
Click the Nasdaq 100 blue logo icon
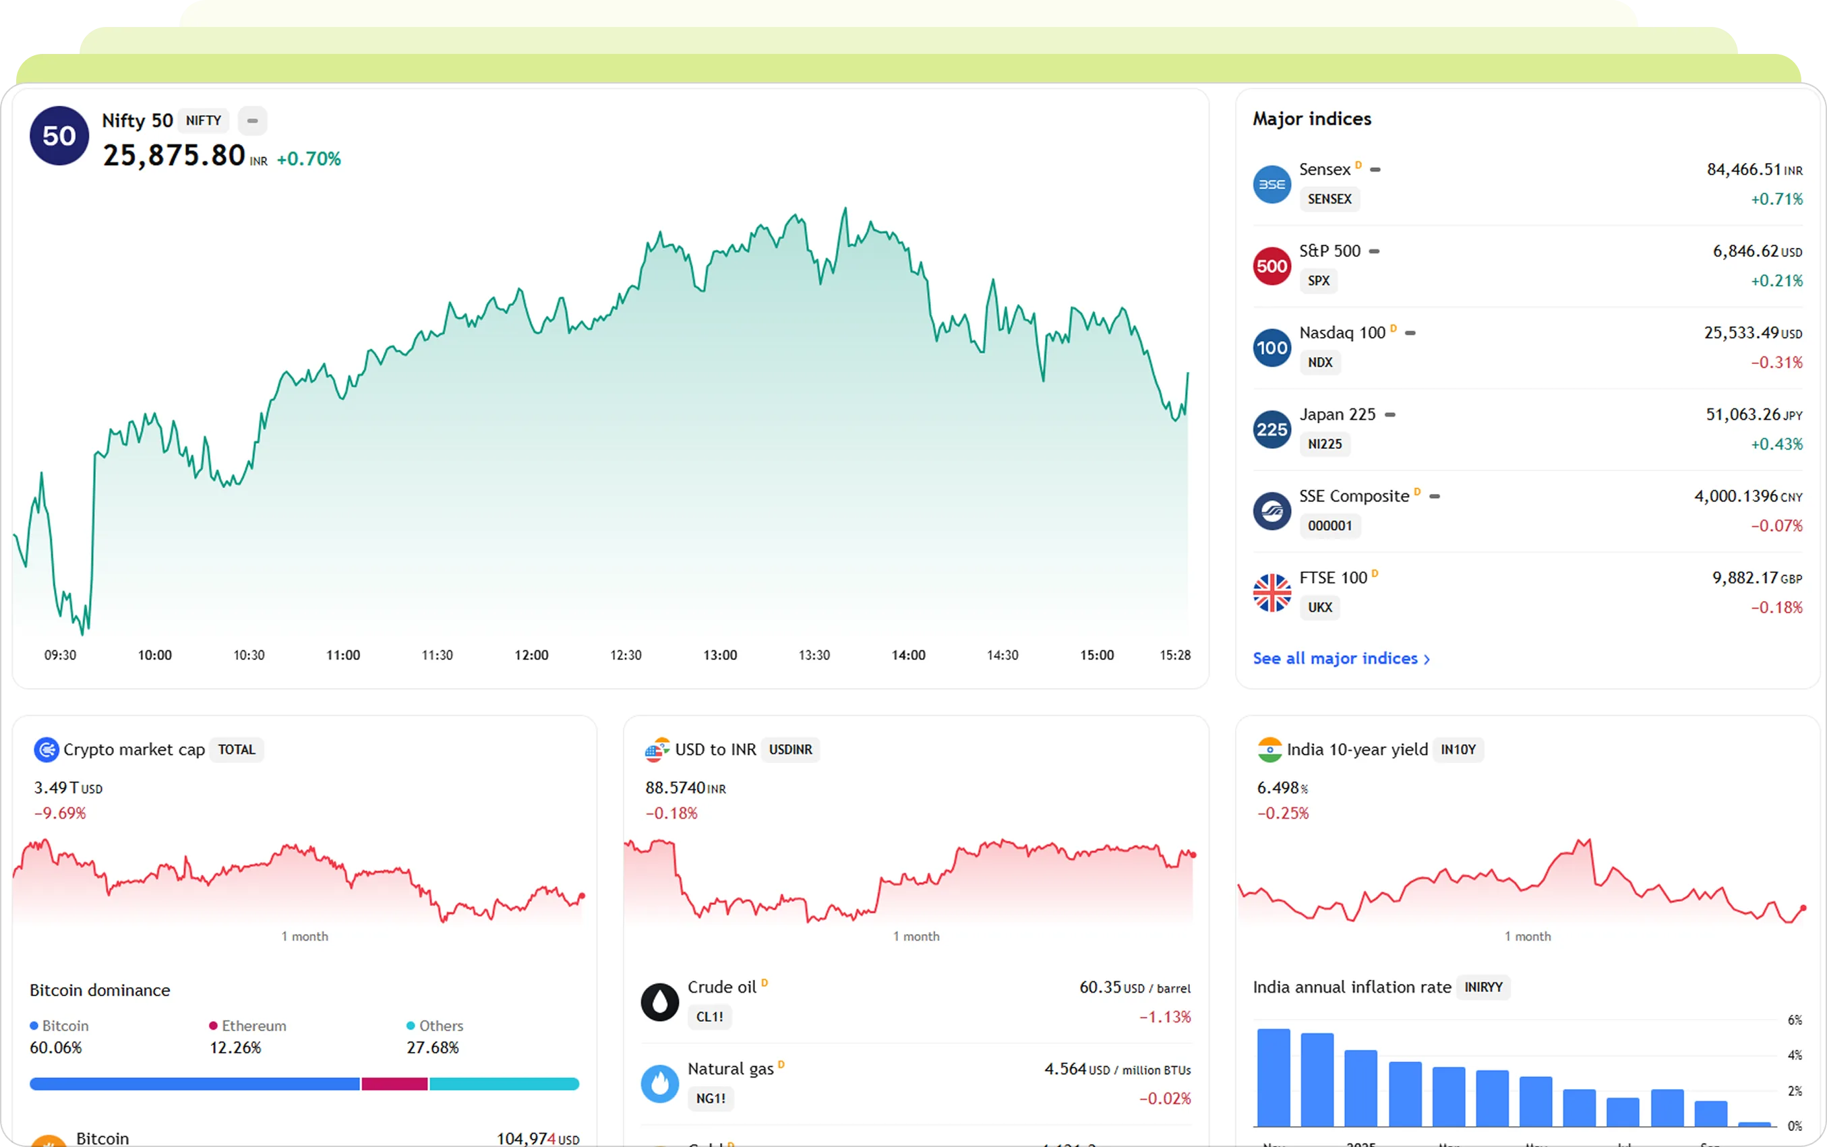point(1271,348)
